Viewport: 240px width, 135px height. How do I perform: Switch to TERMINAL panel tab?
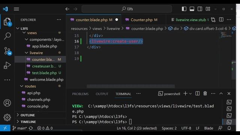tap(123, 94)
